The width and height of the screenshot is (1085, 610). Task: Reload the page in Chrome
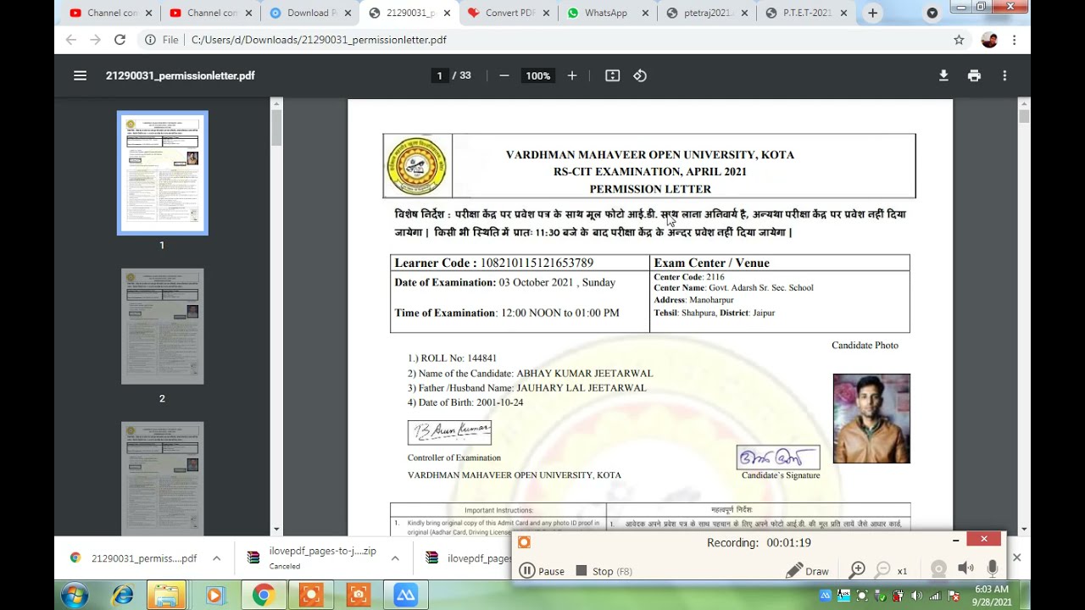tap(120, 40)
